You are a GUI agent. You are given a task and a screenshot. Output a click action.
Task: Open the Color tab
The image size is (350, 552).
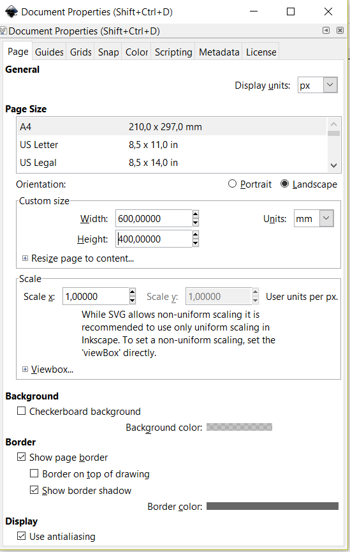coord(136,52)
